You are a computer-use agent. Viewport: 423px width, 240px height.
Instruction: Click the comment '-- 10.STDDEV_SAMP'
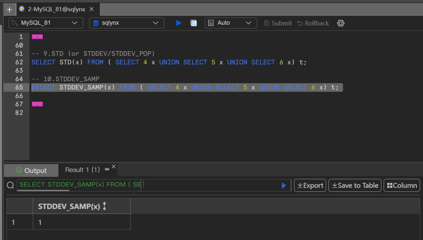pyautogui.click(x=66, y=79)
